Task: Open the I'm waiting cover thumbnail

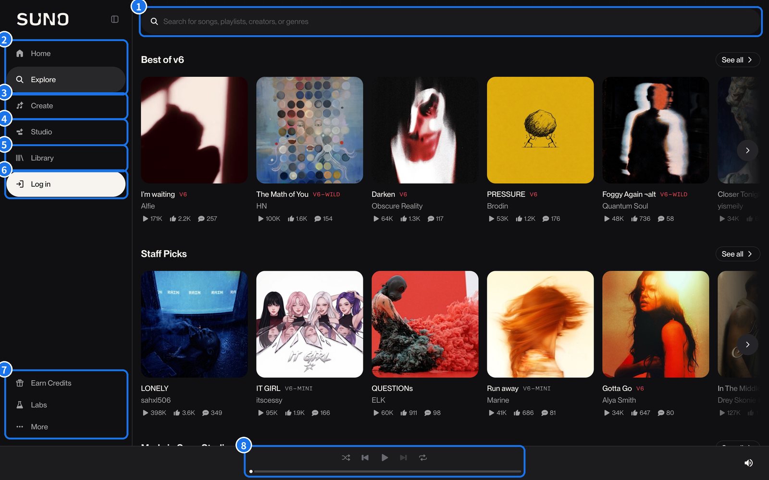Action: [194, 130]
